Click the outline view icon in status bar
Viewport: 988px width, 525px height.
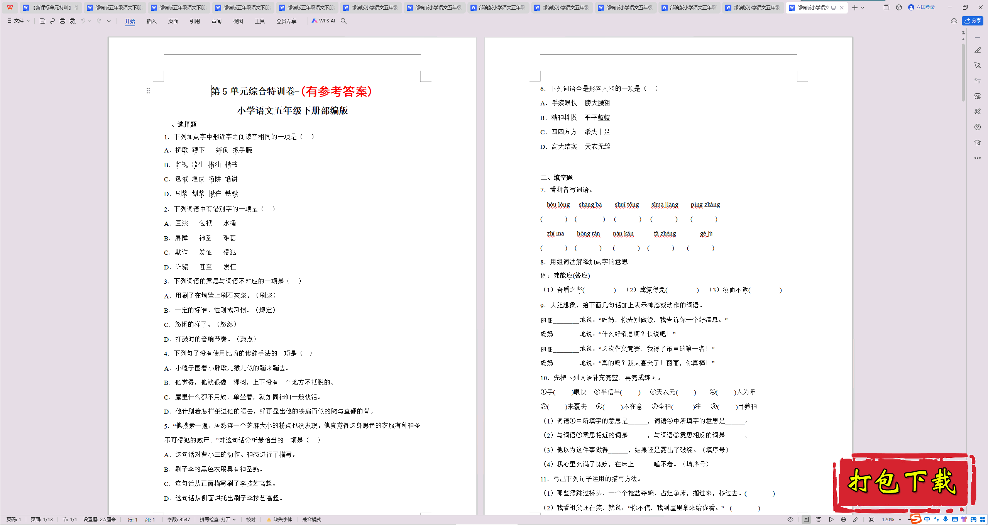click(x=819, y=520)
